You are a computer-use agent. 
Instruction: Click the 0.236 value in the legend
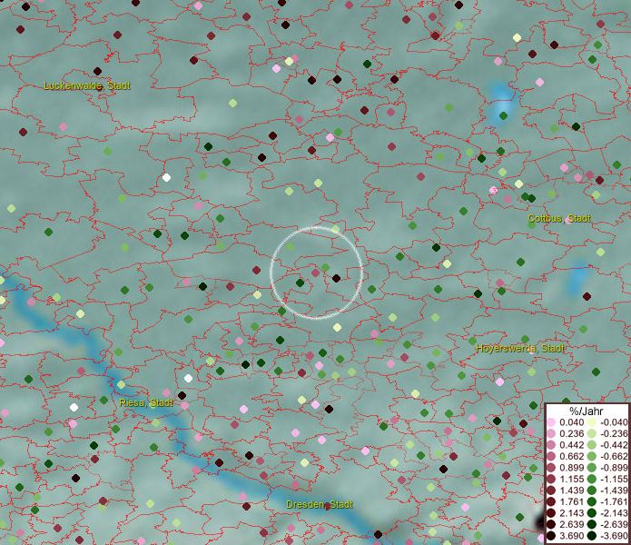(x=571, y=434)
